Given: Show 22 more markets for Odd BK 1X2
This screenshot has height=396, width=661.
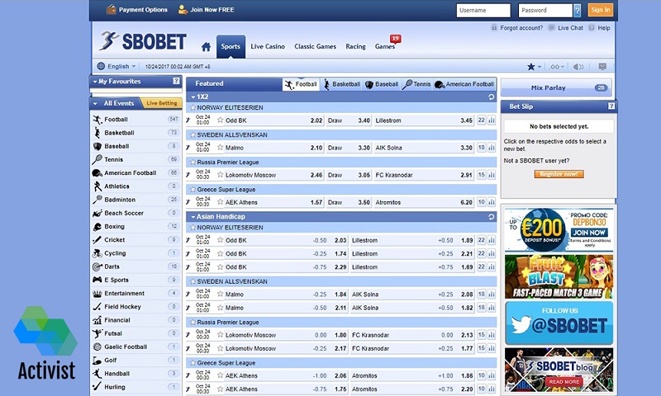Looking at the screenshot, I should point(482,120).
